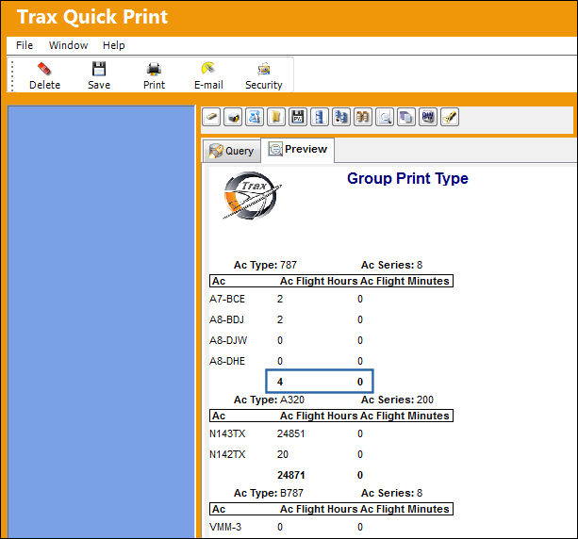Click the blue document icon in the report toolbar

click(255, 117)
